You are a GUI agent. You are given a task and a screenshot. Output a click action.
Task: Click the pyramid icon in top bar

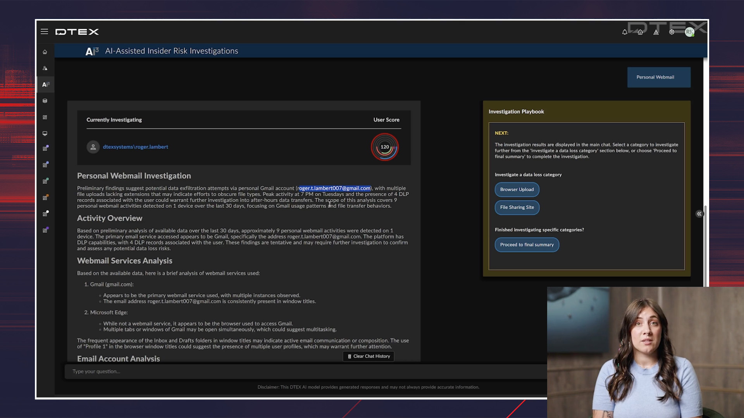click(x=656, y=32)
